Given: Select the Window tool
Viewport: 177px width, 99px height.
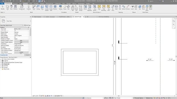Looking at the screenshot, I should pos(15,7).
